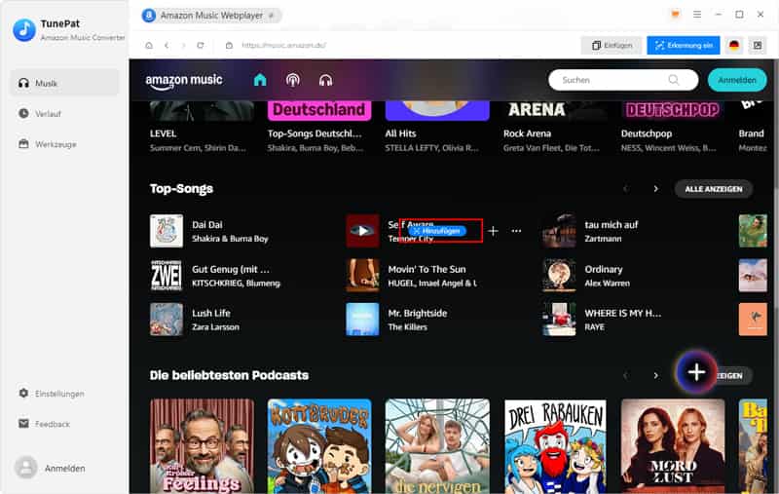Open more options for Self Aware

pos(516,231)
